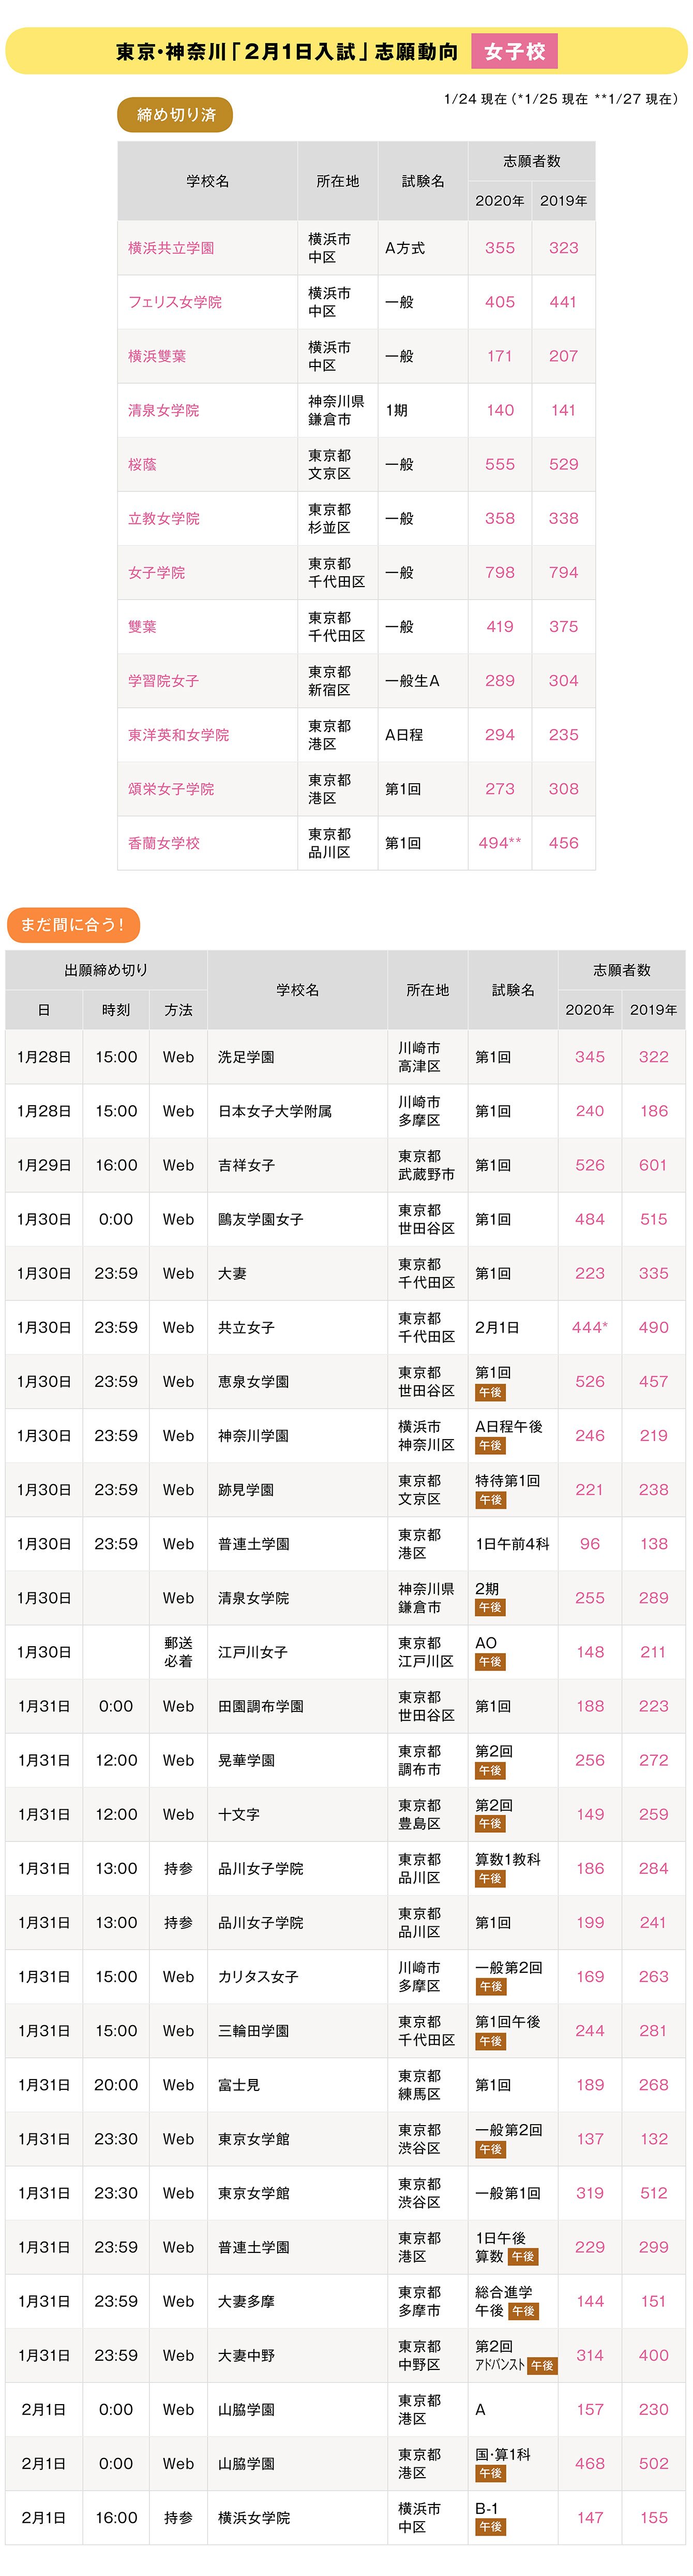Image resolution: width=693 pixels, height=2576 pixels.
Task: Open the 横浜共立学園 school link
Action: click(x=171, y=248)
